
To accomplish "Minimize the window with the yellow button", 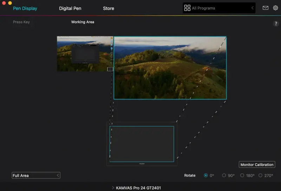I will [x=10, y=3].
